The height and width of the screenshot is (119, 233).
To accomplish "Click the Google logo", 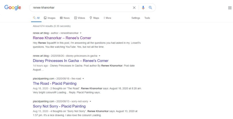I will (x=13, y=8).
